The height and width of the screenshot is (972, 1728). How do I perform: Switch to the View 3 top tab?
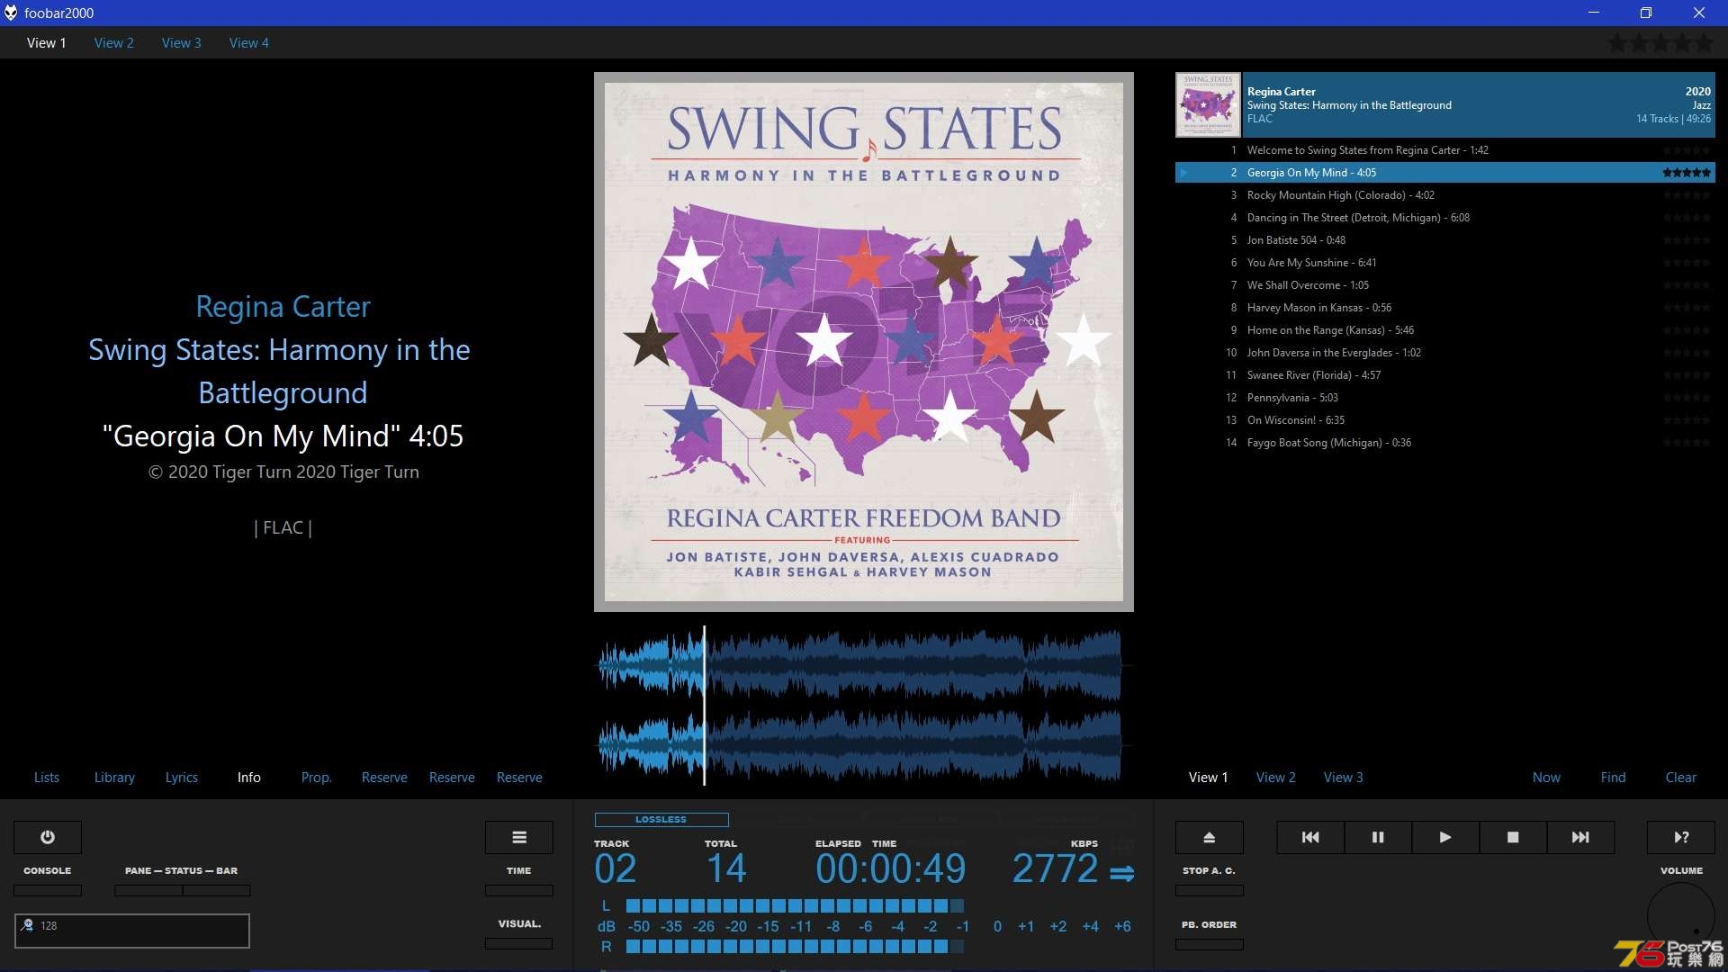click(182, 43)
